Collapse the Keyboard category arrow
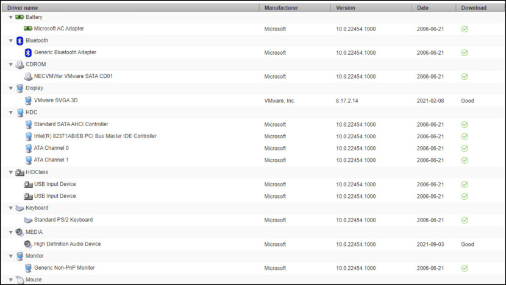Image resolution: width=506 pixels, height=285 pixels. tap(10, 208)
